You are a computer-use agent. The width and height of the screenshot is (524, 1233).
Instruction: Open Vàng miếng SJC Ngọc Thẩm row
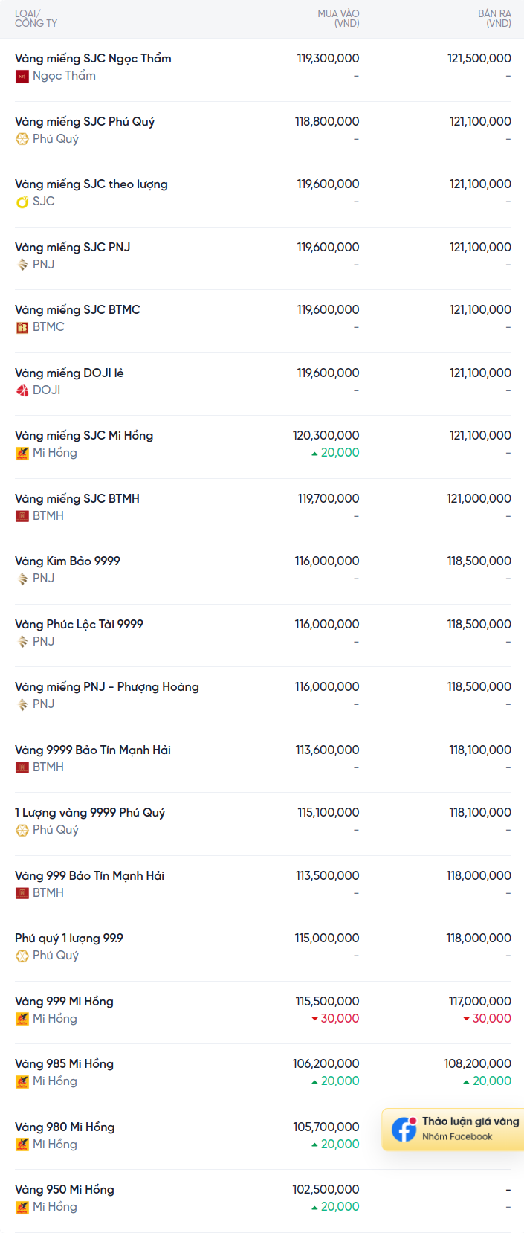click(263, 67)
